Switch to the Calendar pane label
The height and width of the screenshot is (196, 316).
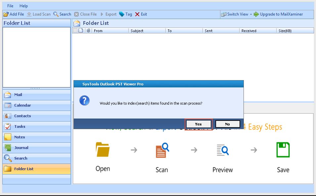coord(23,105)
